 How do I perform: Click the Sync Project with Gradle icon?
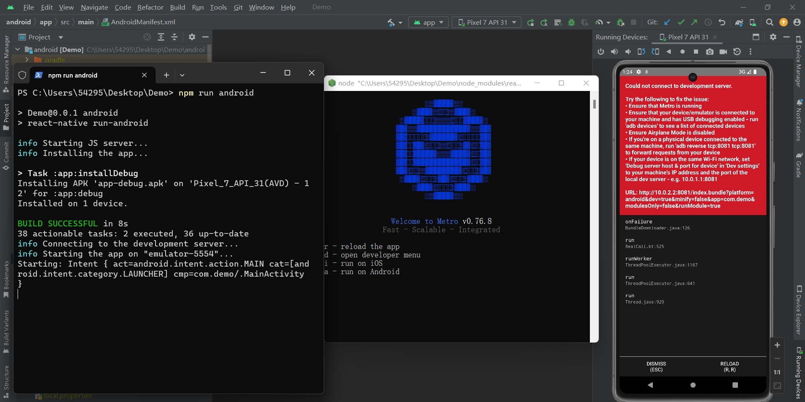click(739, 22)
